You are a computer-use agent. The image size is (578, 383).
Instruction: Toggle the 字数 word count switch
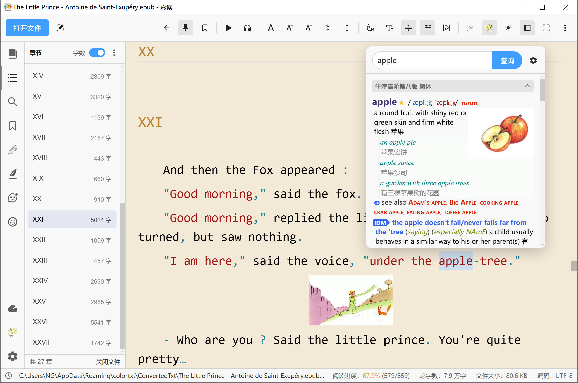[97, 53]
